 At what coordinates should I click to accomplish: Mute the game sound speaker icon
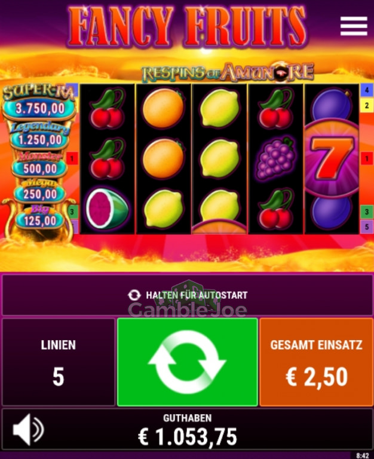(x=28, y=430)
